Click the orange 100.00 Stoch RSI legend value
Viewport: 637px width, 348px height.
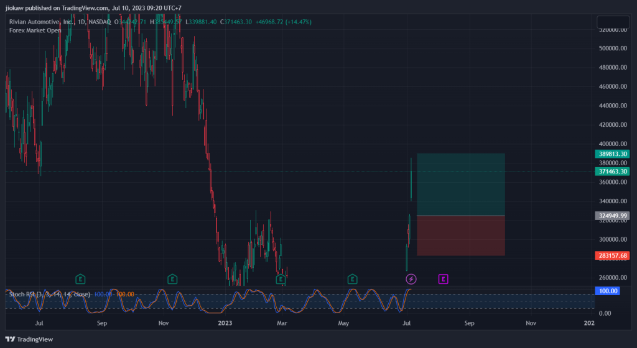click(125, 294)
